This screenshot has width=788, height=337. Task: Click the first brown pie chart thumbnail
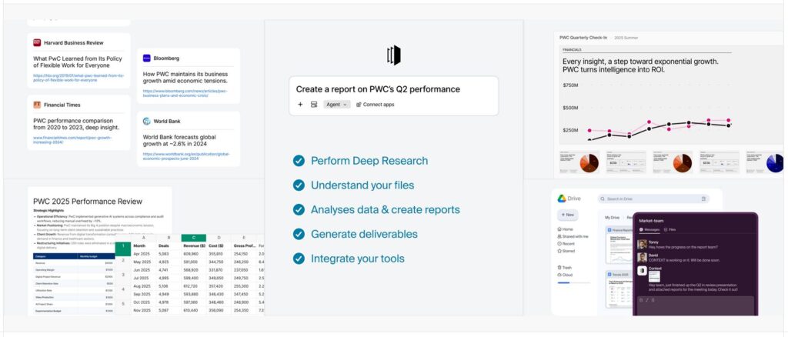(x=589, y=162)
